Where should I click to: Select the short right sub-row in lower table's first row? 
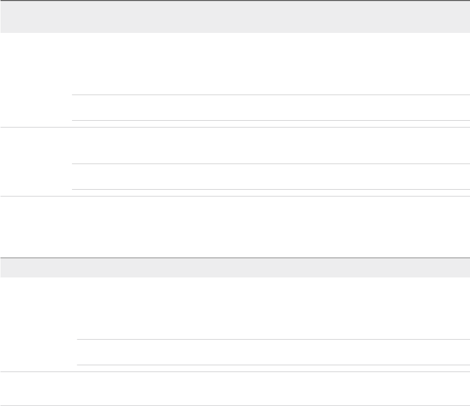pos(273,353)
